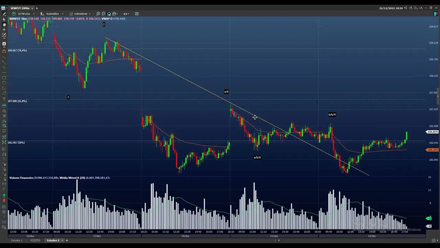
Task: Click the 109.067 (76,4%) Fibonacci level
Action: click(17, 50)
